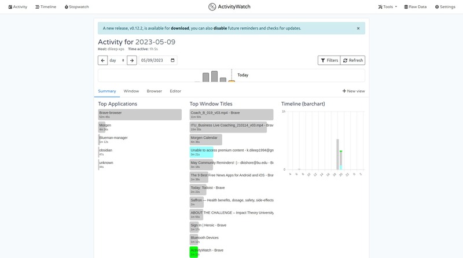Follow the download link in release banner
Viewport: 463px width, 258px height.
tap(180, 28)
